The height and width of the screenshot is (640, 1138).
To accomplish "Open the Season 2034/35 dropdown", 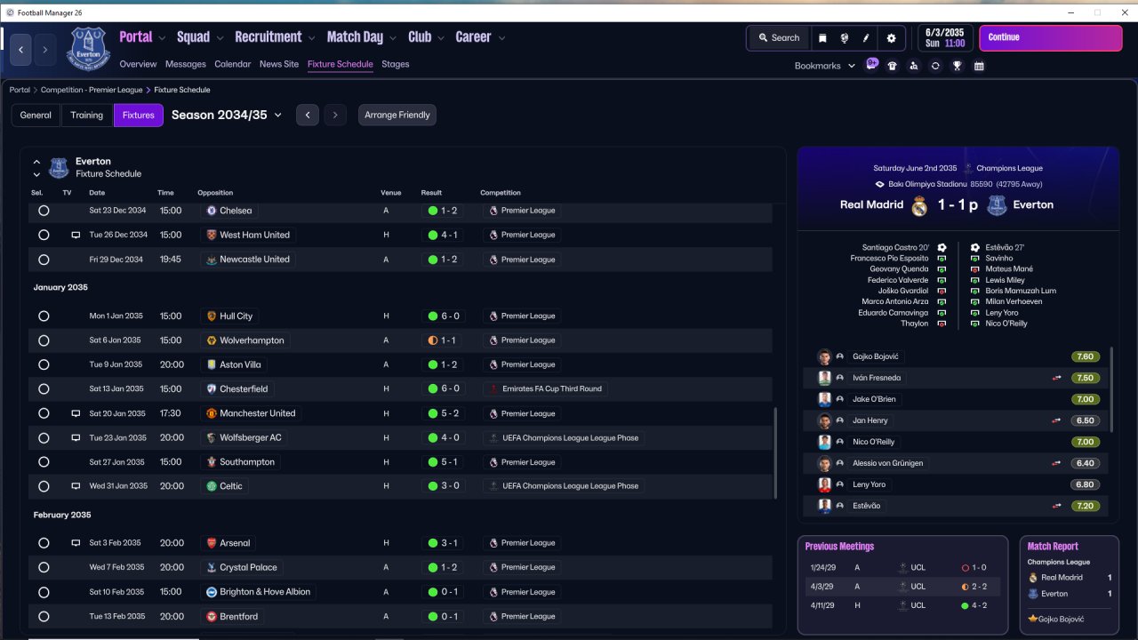I will (x=227, y=115).
